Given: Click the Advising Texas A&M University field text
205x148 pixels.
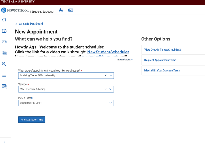Looking at the screenshot, I should (38, 75).
